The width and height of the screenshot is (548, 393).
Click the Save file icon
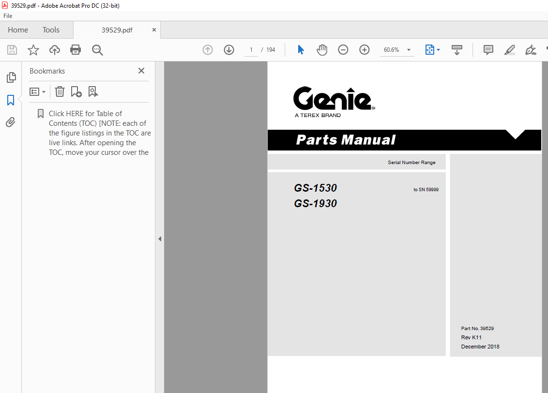tap(12, 50)
